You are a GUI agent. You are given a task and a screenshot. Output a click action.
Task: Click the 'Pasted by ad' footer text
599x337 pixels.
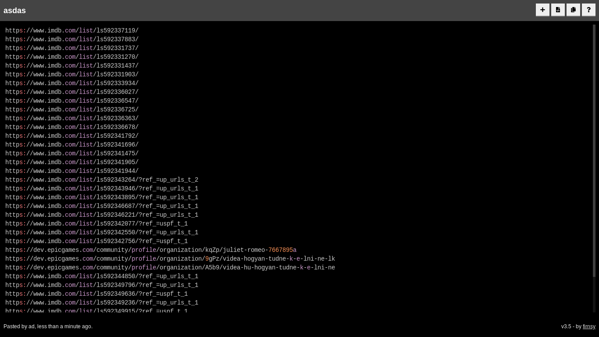pyautogui.click(x=48, y=326)
